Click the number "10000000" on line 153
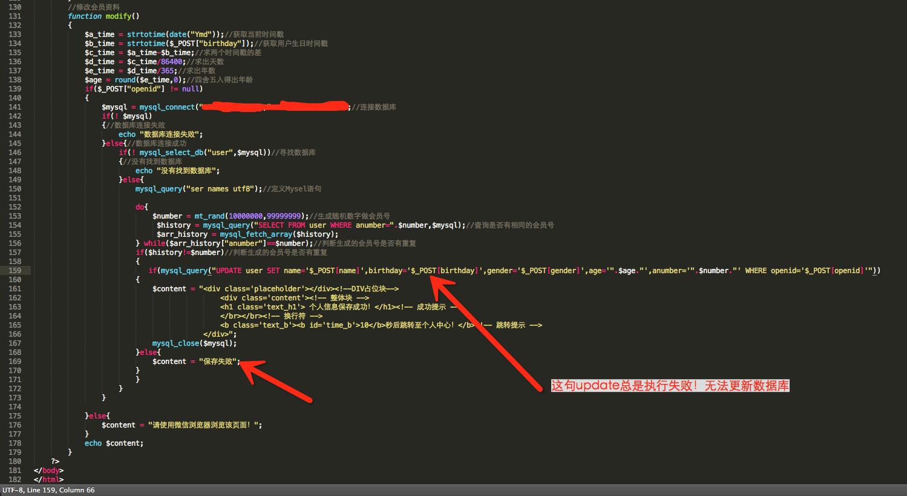 246,216
